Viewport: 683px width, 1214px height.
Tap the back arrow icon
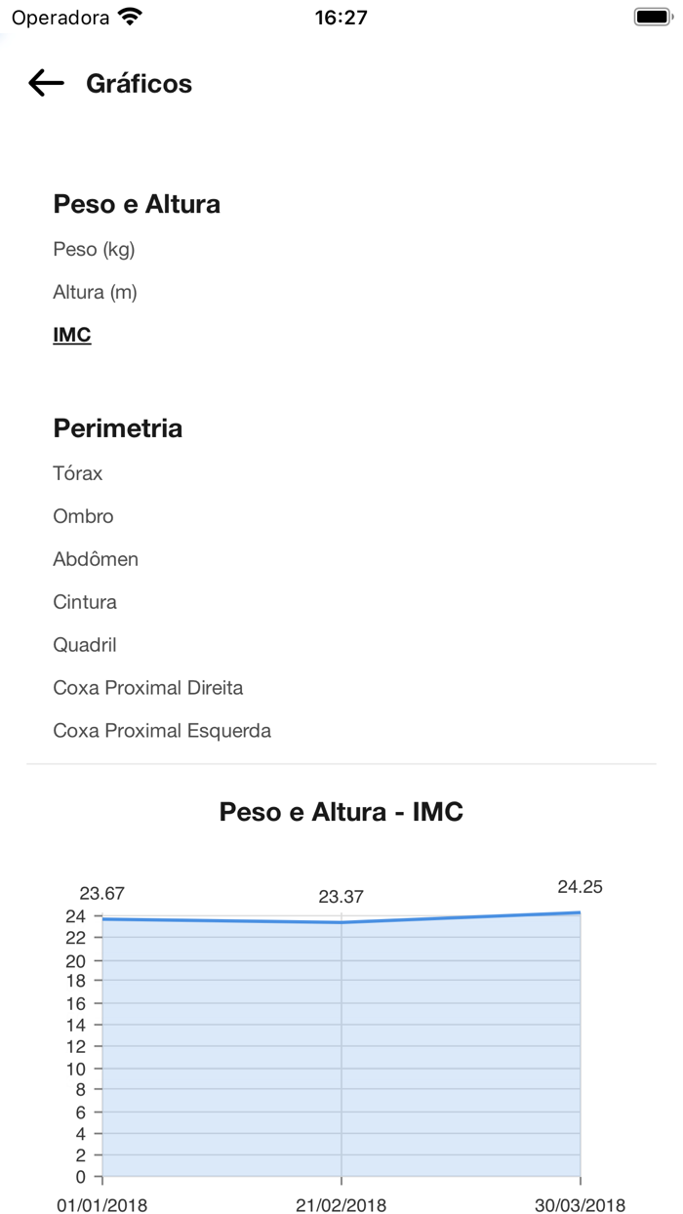tap(46, 84)
